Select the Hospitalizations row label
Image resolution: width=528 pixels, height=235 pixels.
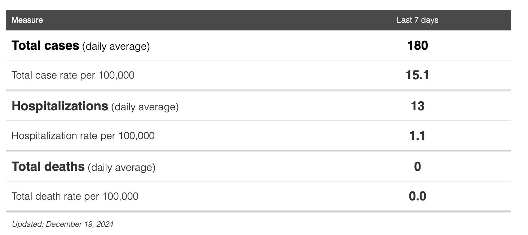point(60,106)
